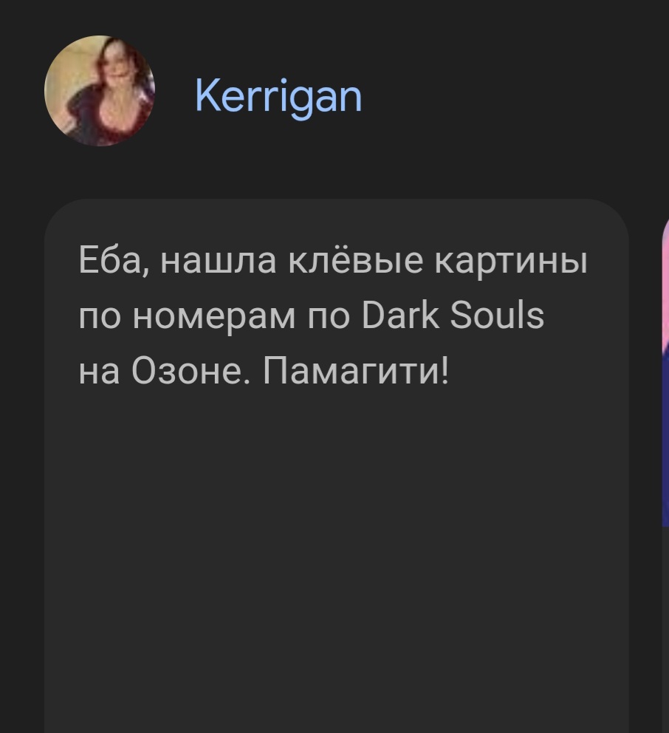Tap the dark blue part of next card
Viewport: 669px width, 733px height.
coord(666,440)
